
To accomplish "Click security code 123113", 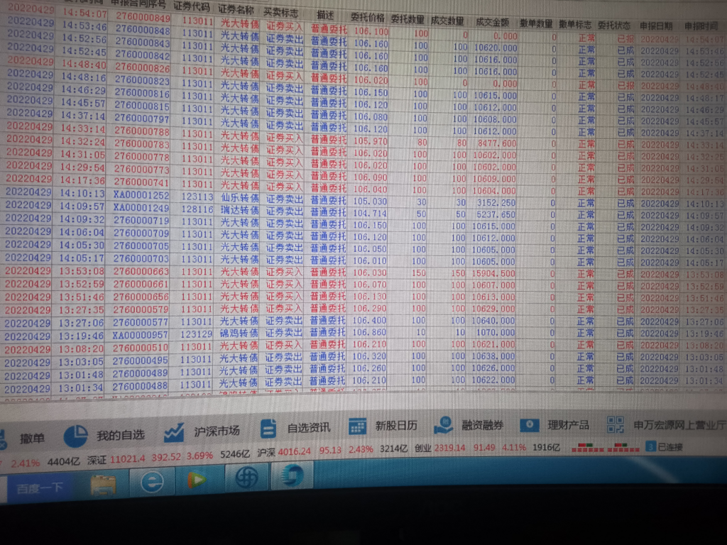I will (x=197, y=197).
